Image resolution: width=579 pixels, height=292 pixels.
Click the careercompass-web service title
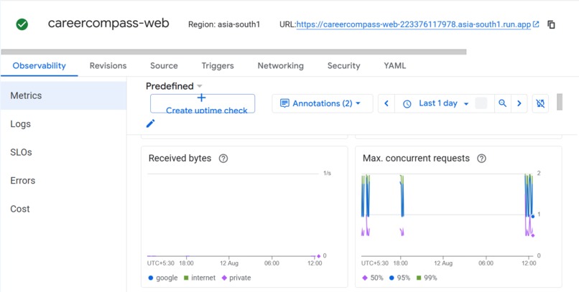click(x=108, y=24)
